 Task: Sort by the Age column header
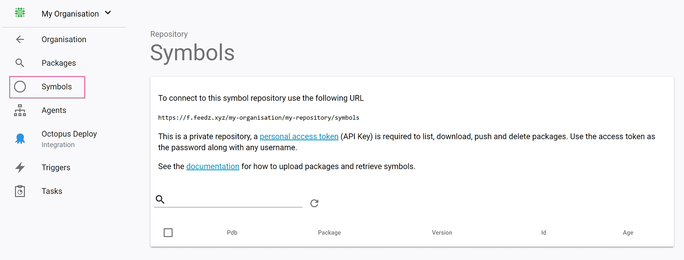click(628, 233)
